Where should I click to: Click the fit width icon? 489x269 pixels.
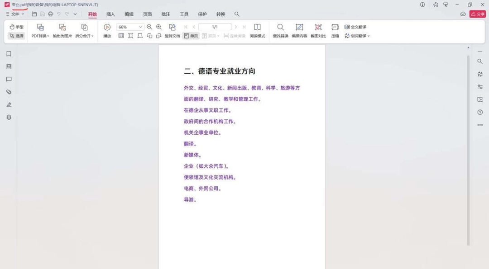click(x=140, y=36)
